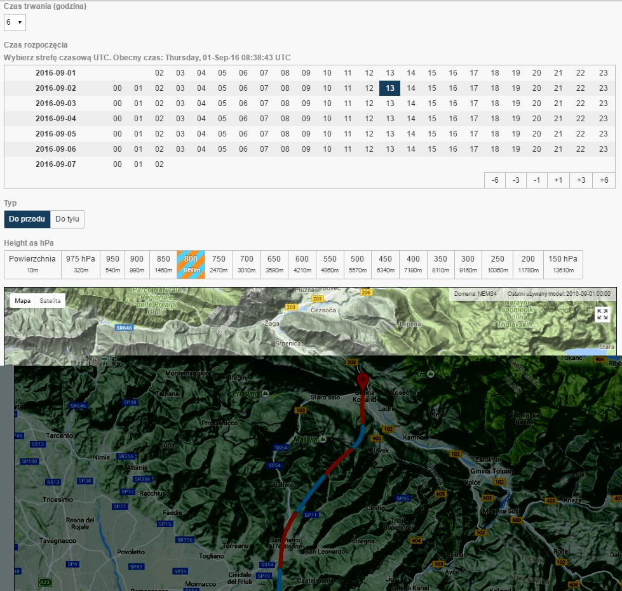Screen dimensions: 622x591
Task: Click selected hour 13 on 2016-09-02
Action: (389, 88)
